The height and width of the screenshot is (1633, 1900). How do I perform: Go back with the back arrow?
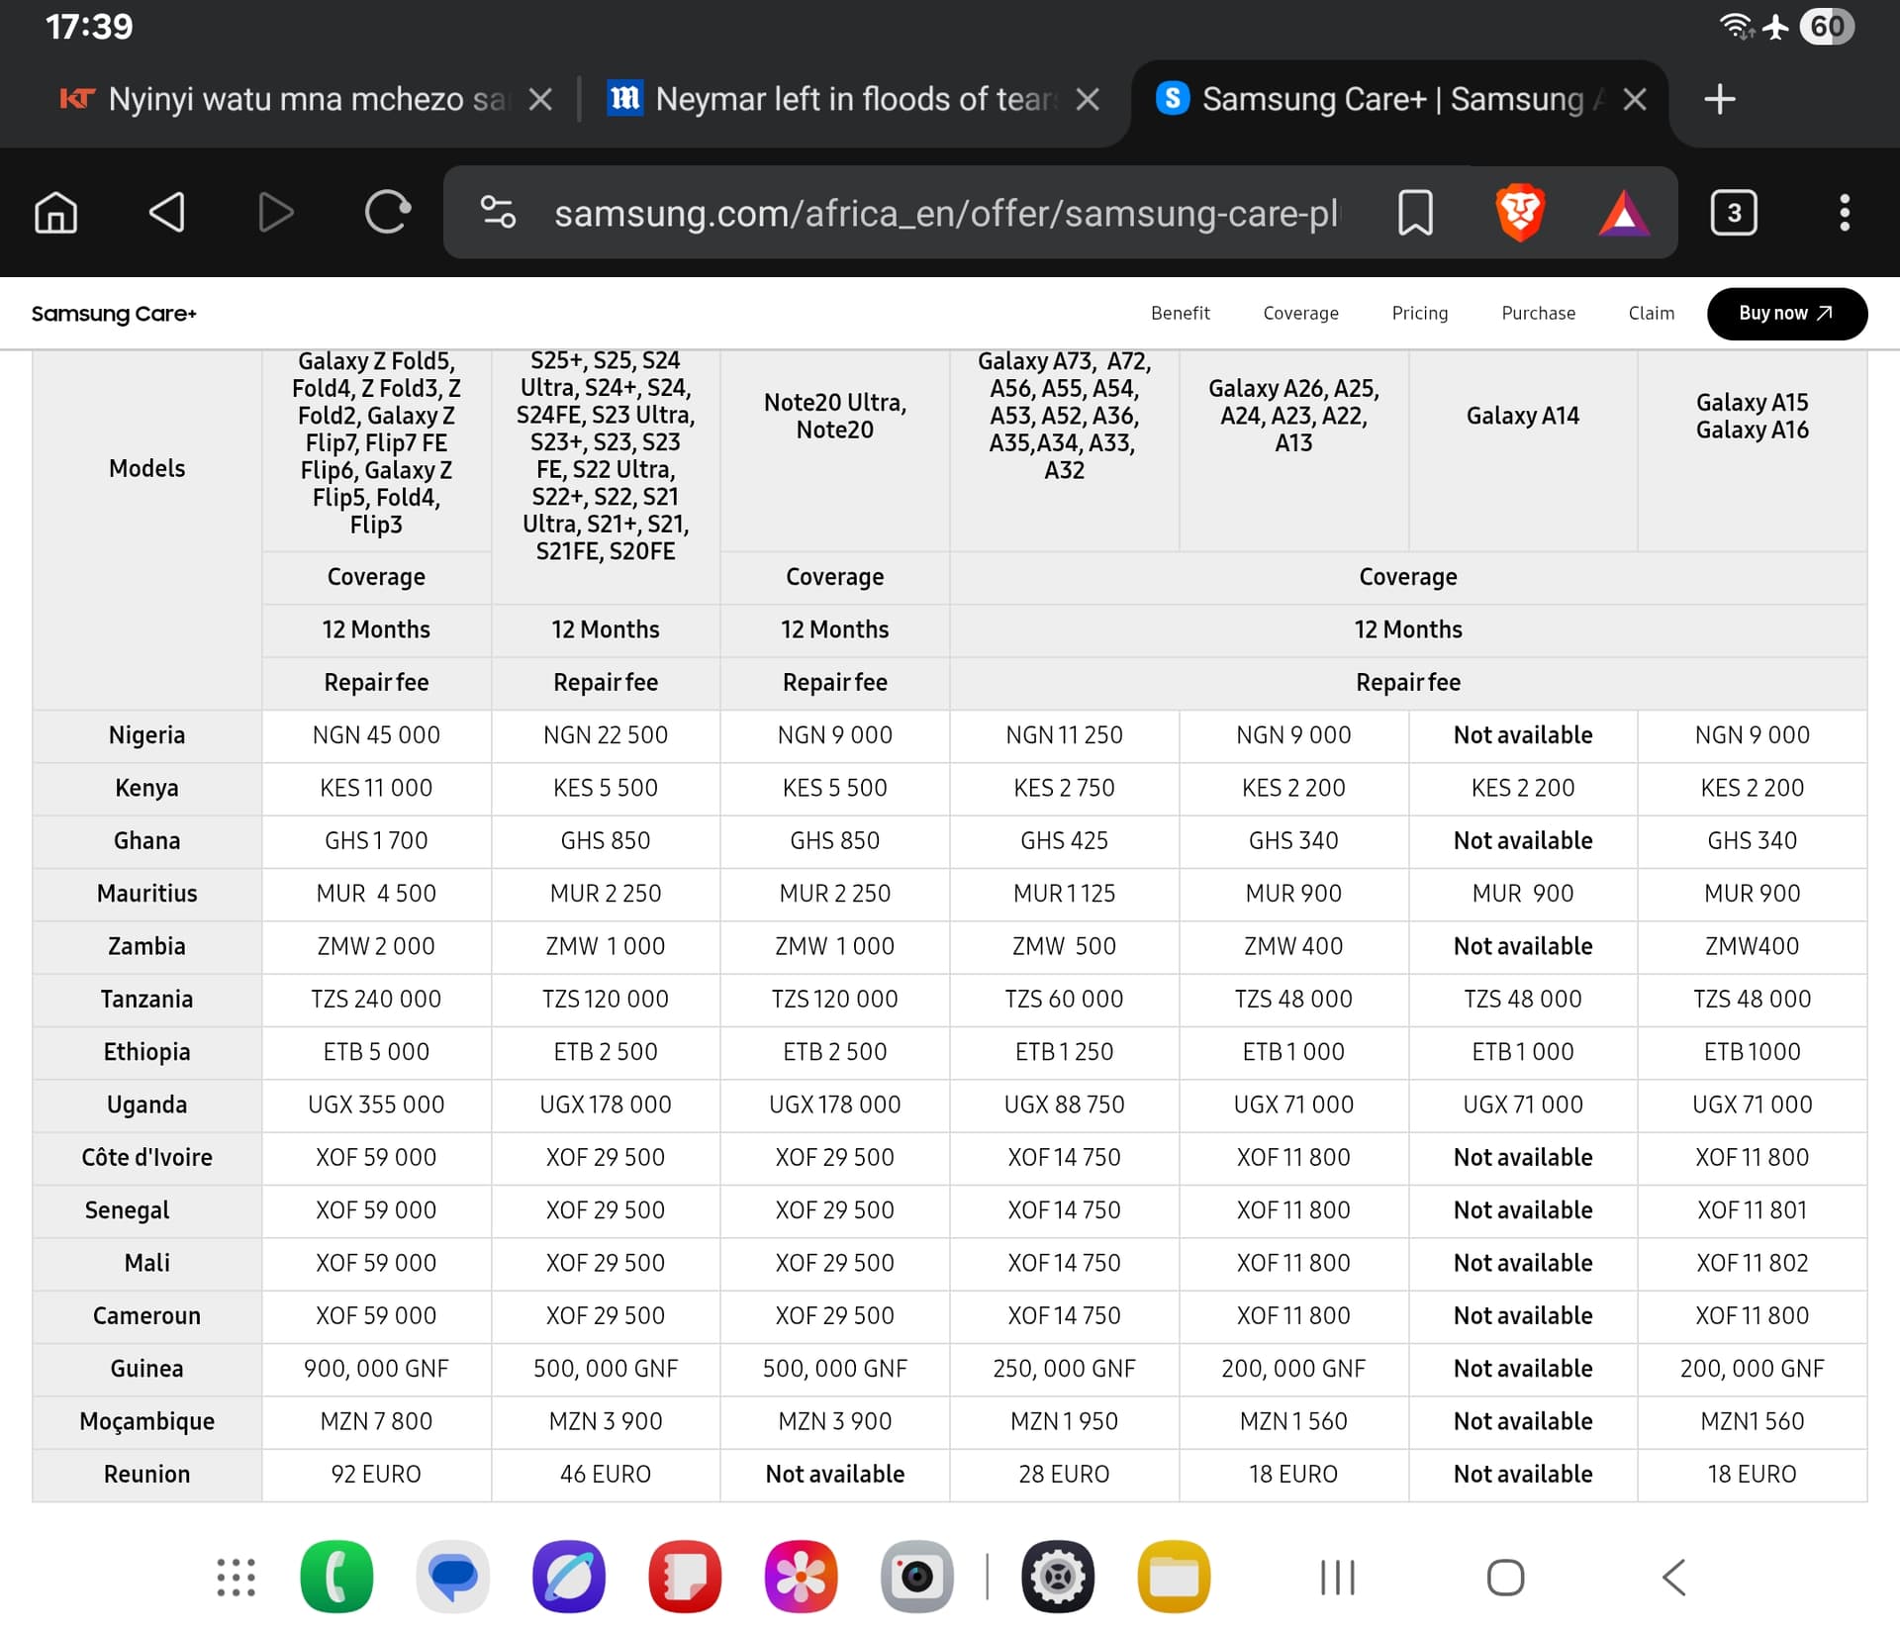pos(167,213)
